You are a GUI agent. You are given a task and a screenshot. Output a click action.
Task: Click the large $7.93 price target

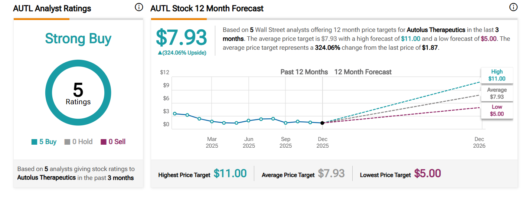click(x=182, y=37)
